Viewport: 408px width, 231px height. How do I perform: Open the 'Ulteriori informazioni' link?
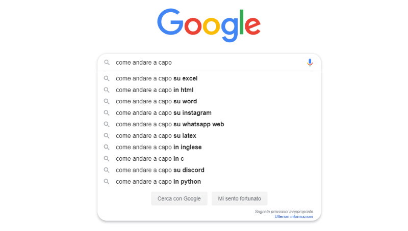click(294, 216)
